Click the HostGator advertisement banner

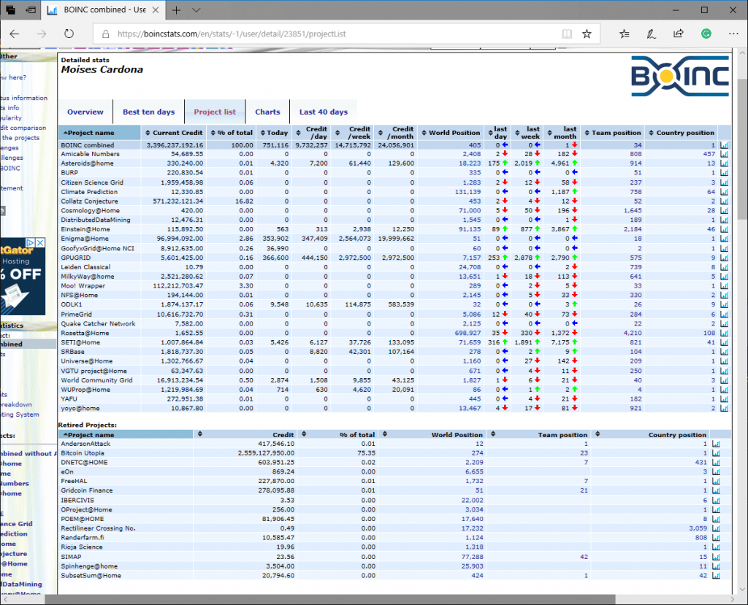click(23, 277)
